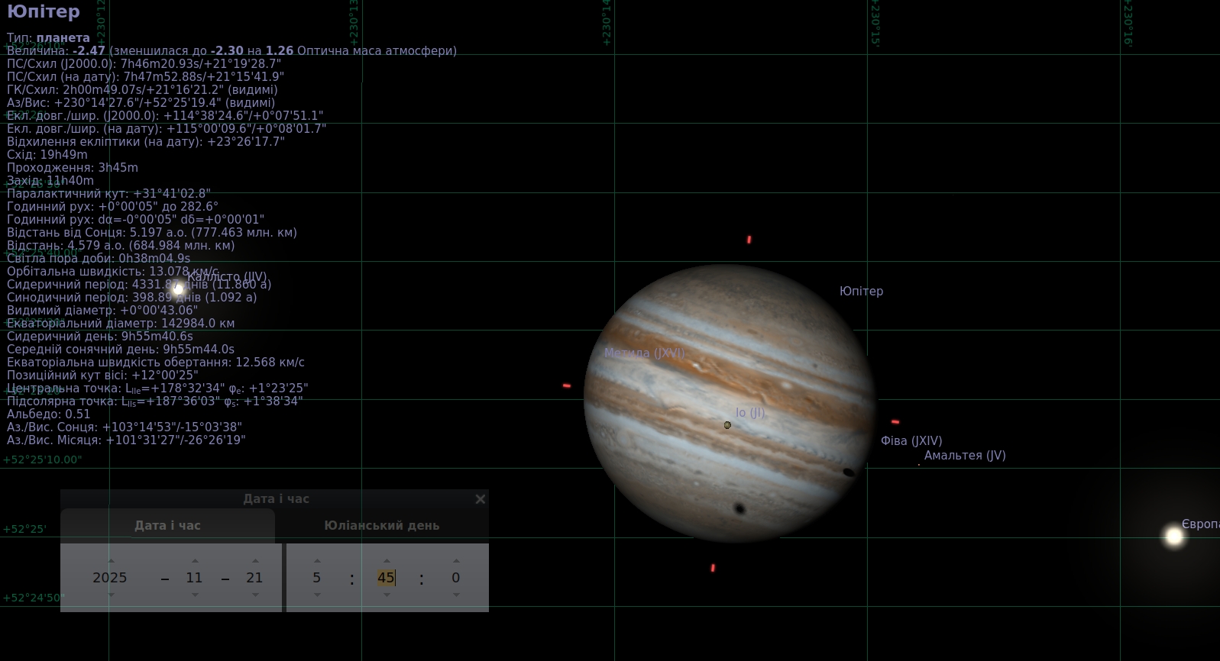Image resolution: width=1220 pixels, height=661 pixels.
Task: Increase the hour value with up arrow
Action: pos(317,561)
